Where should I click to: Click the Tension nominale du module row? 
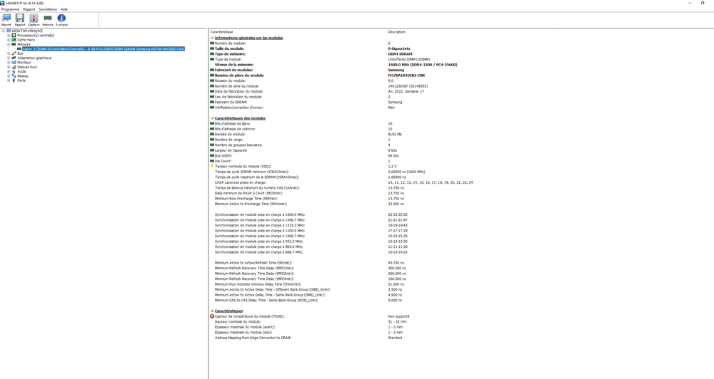pos(243,166)
